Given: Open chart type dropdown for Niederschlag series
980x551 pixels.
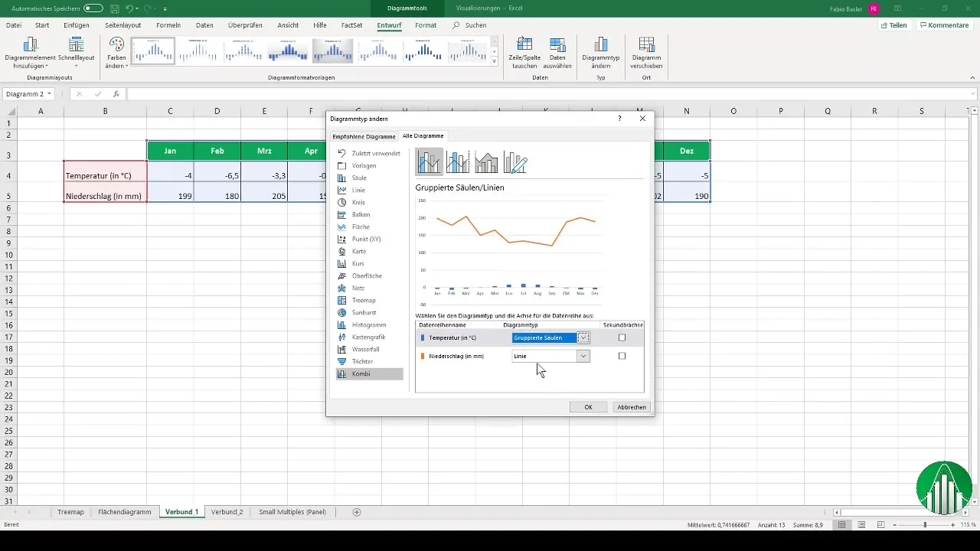Looking at the screenshot, I should tap(583, 356).
